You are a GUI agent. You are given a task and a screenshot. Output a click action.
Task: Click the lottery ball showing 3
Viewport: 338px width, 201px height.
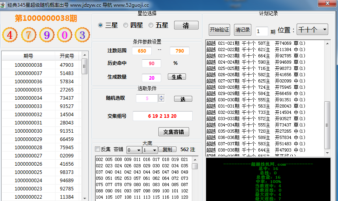pyautogui.click(x=82, y=35)
